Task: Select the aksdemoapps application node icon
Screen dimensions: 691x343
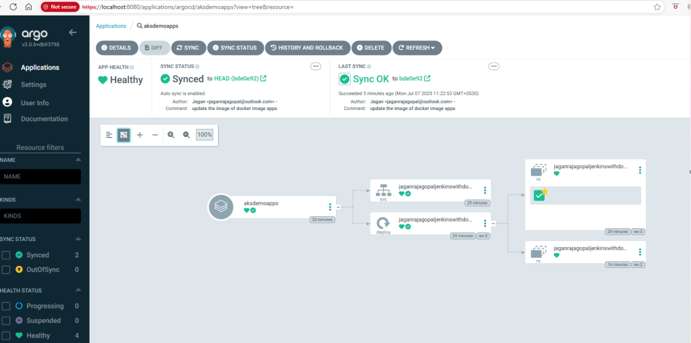Action: (x=221, y=207)
